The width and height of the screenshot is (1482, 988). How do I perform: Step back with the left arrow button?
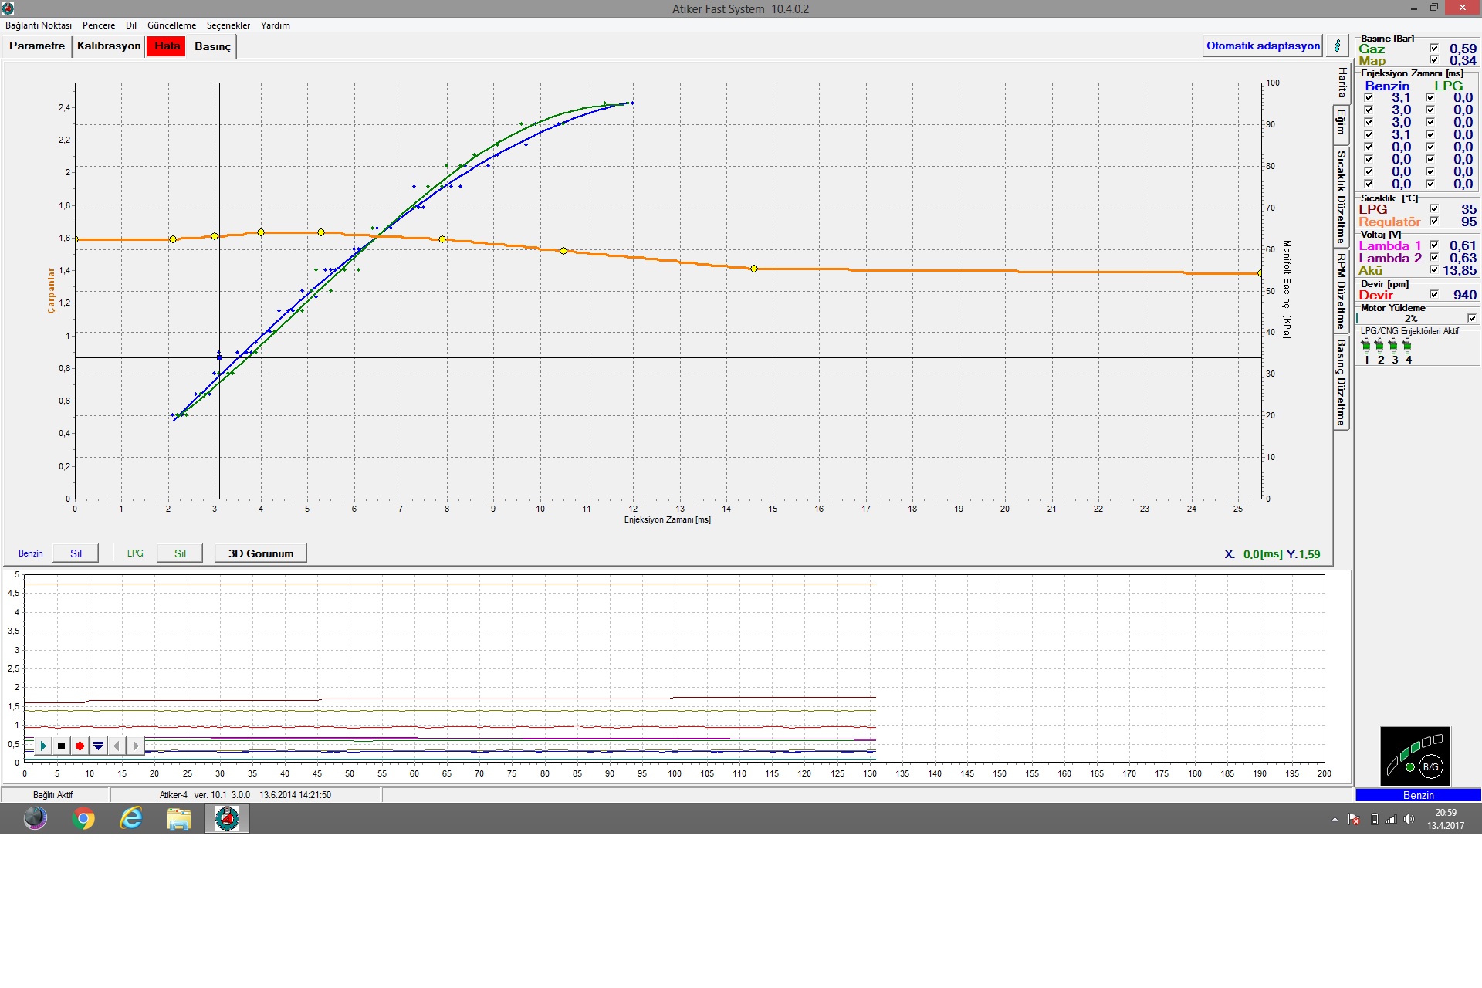coord(117,746)
